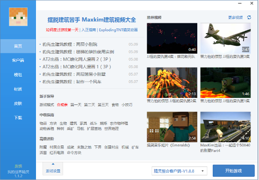259x180 pixels.
Task: Play the Emeralds music video thumbnail
Action: point(172,127)
